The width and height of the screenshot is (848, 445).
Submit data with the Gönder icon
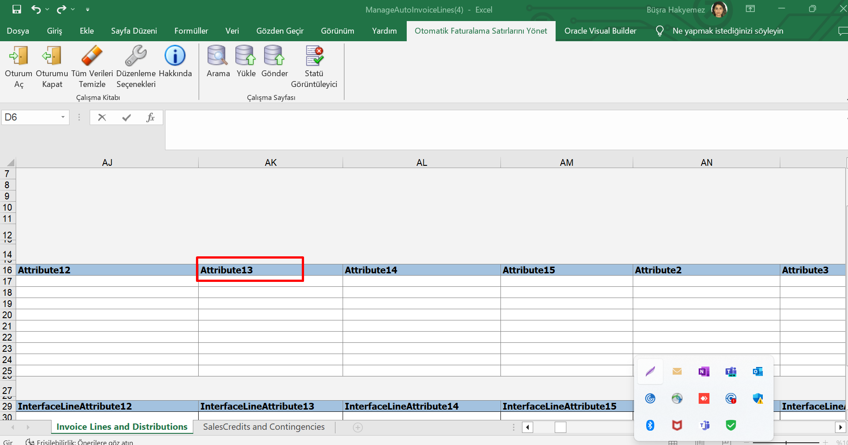point(274,63)
